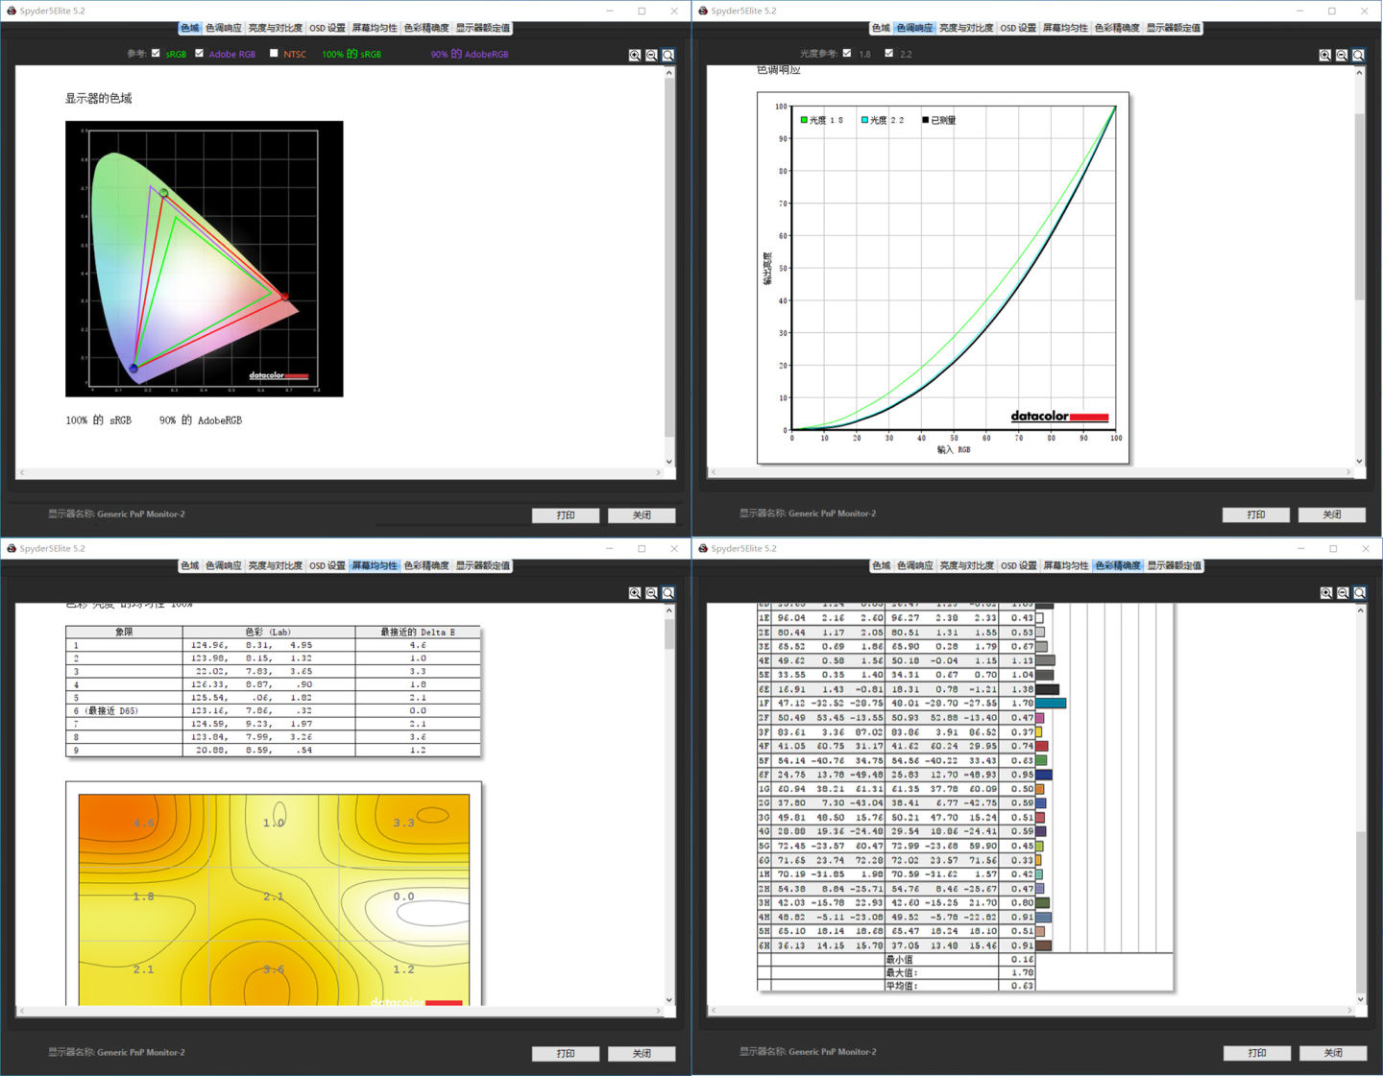
Task: Zoom in on the screen uniformity window
Action: click(x=635, y=593)
